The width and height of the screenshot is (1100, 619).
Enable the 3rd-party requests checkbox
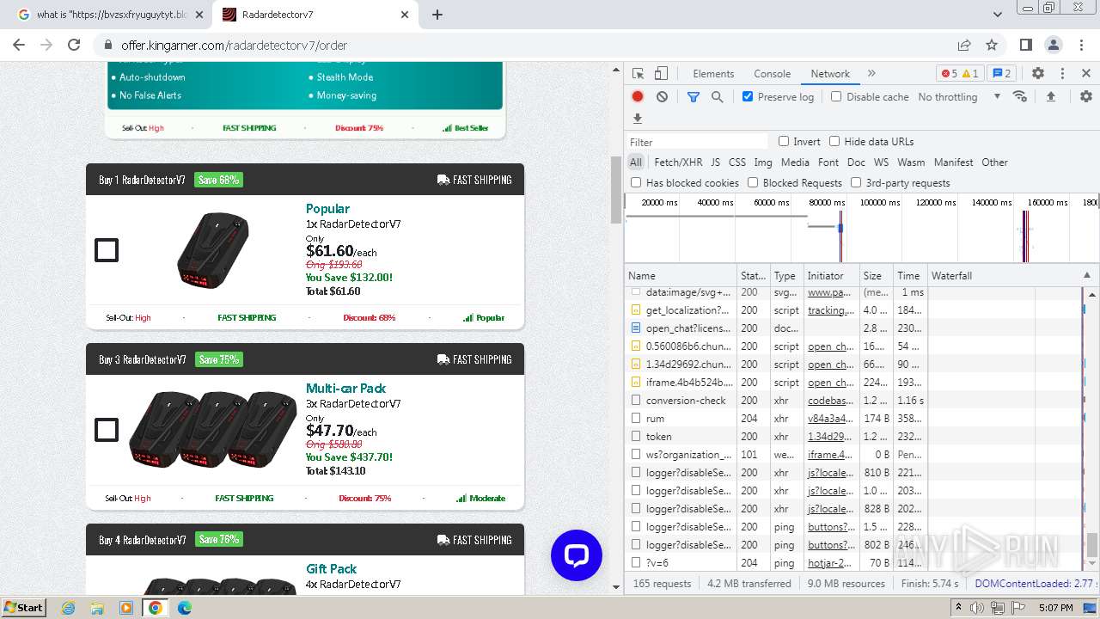click(856, 182)
